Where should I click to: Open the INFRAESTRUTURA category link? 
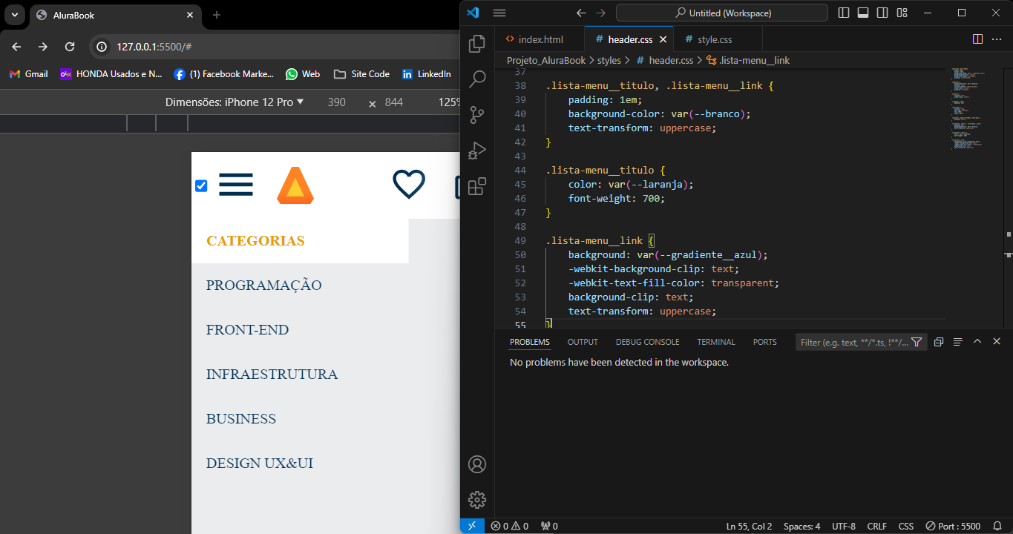272,375
